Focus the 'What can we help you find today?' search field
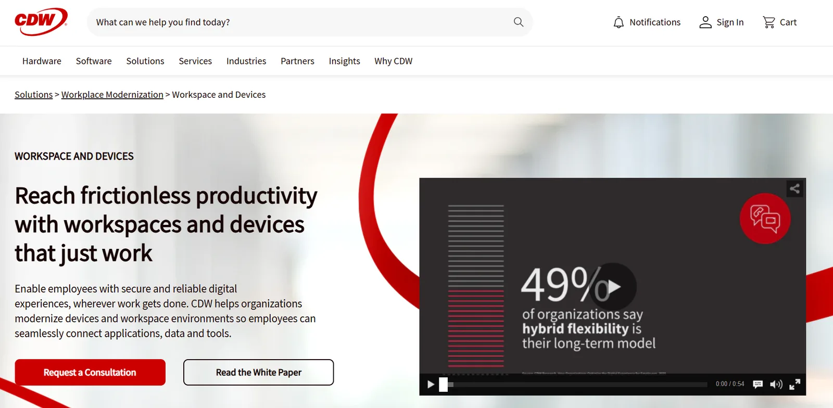The image size is (833, 408). click(310, 22)
